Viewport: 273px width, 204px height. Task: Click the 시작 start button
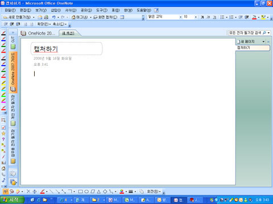[x=13, y=200]
